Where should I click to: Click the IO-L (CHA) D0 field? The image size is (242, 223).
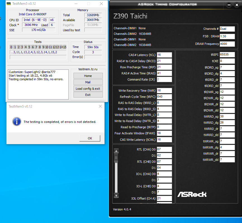click(164, 174)
